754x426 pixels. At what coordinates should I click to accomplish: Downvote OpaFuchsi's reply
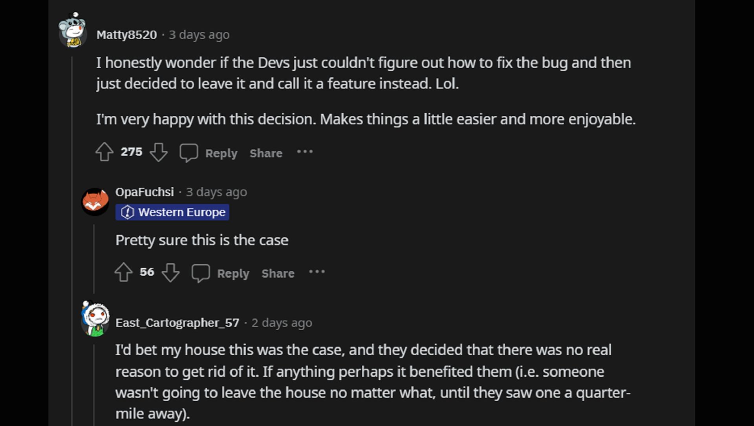[170, 272]
